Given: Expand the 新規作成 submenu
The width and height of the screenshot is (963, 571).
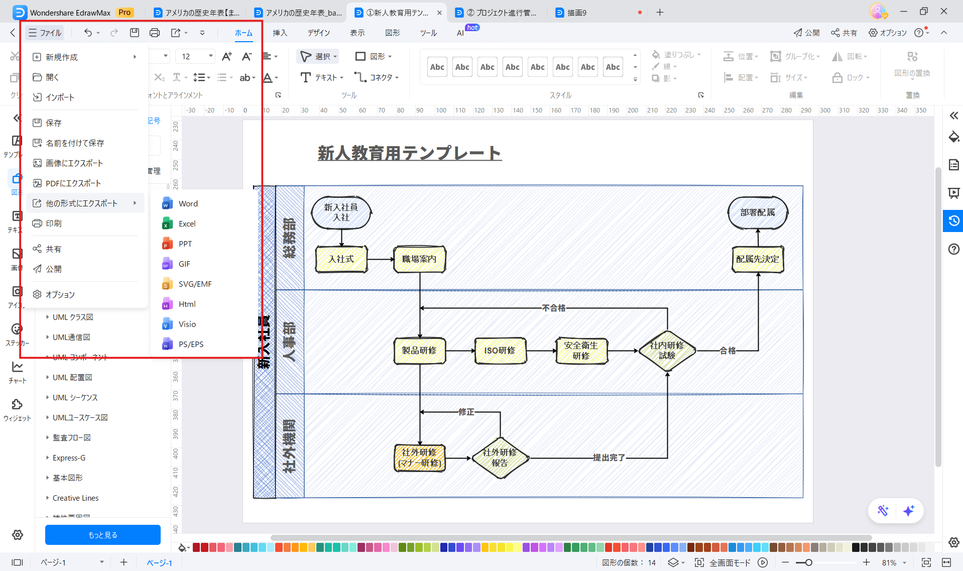Looking at the screenshot, I should 85,57.
